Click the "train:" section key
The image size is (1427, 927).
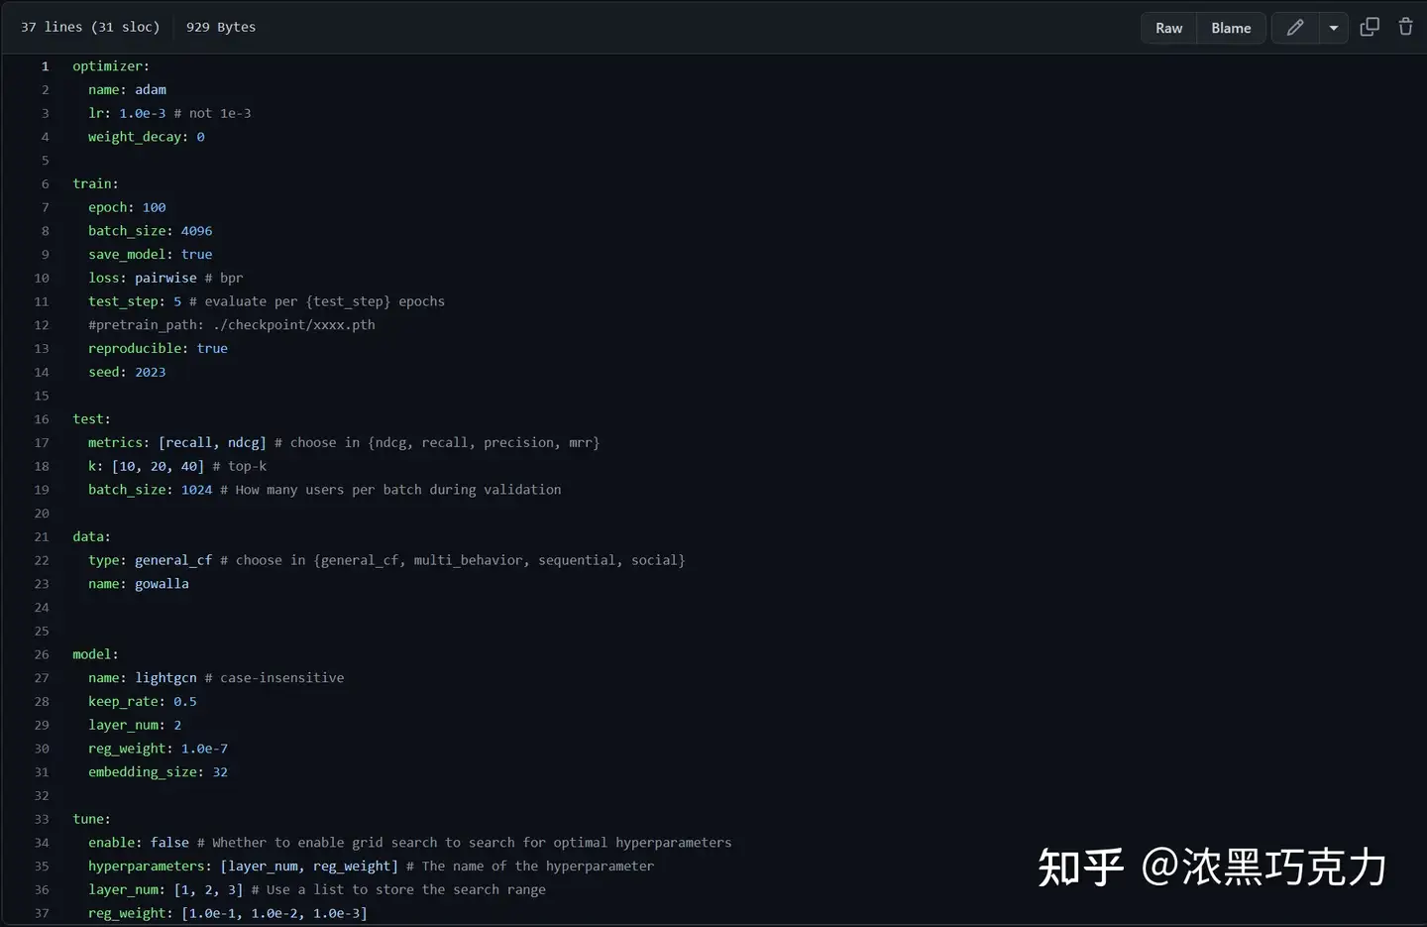click(95, 183)
